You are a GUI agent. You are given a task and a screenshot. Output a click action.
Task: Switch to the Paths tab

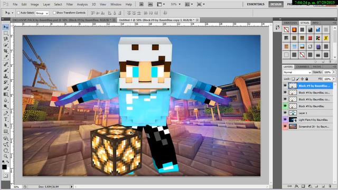point(317,67)
